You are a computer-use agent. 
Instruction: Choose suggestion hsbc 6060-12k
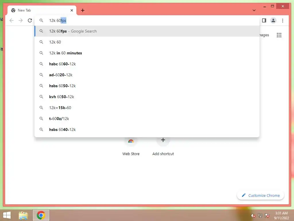pyautogui.click(x=147, y=64)
